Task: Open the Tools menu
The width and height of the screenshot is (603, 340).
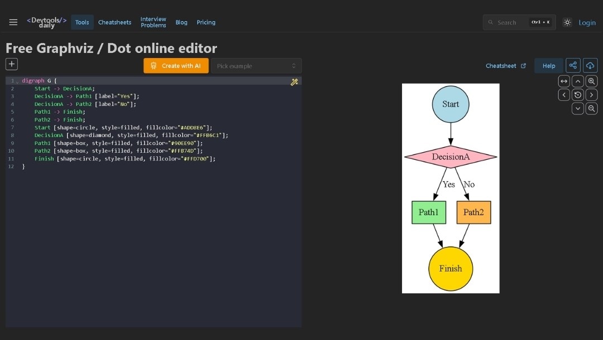Action: 82,22
